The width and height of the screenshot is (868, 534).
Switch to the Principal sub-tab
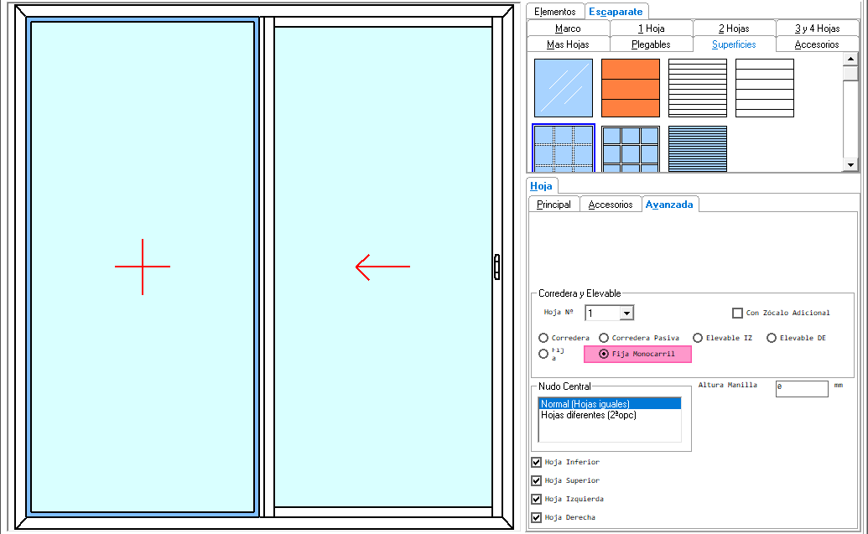[x=554, y=205]
